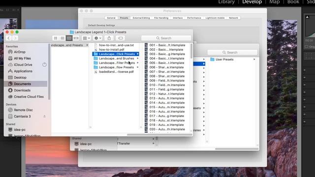Select 009 - Field...ft.lrtemplate file

[167, 81]
